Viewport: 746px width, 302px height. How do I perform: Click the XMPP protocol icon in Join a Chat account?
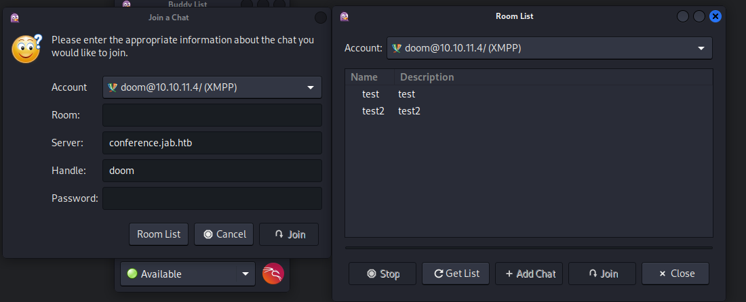[x=113, y=87]
